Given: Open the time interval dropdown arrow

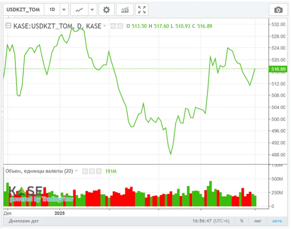Looking at the screenshot, I should (64, 10).
